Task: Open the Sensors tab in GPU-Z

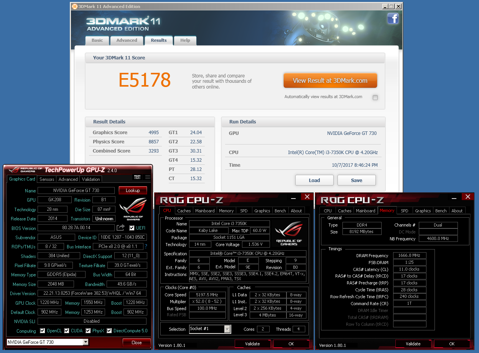Action: pyautogui.click(x=47, y=179)
